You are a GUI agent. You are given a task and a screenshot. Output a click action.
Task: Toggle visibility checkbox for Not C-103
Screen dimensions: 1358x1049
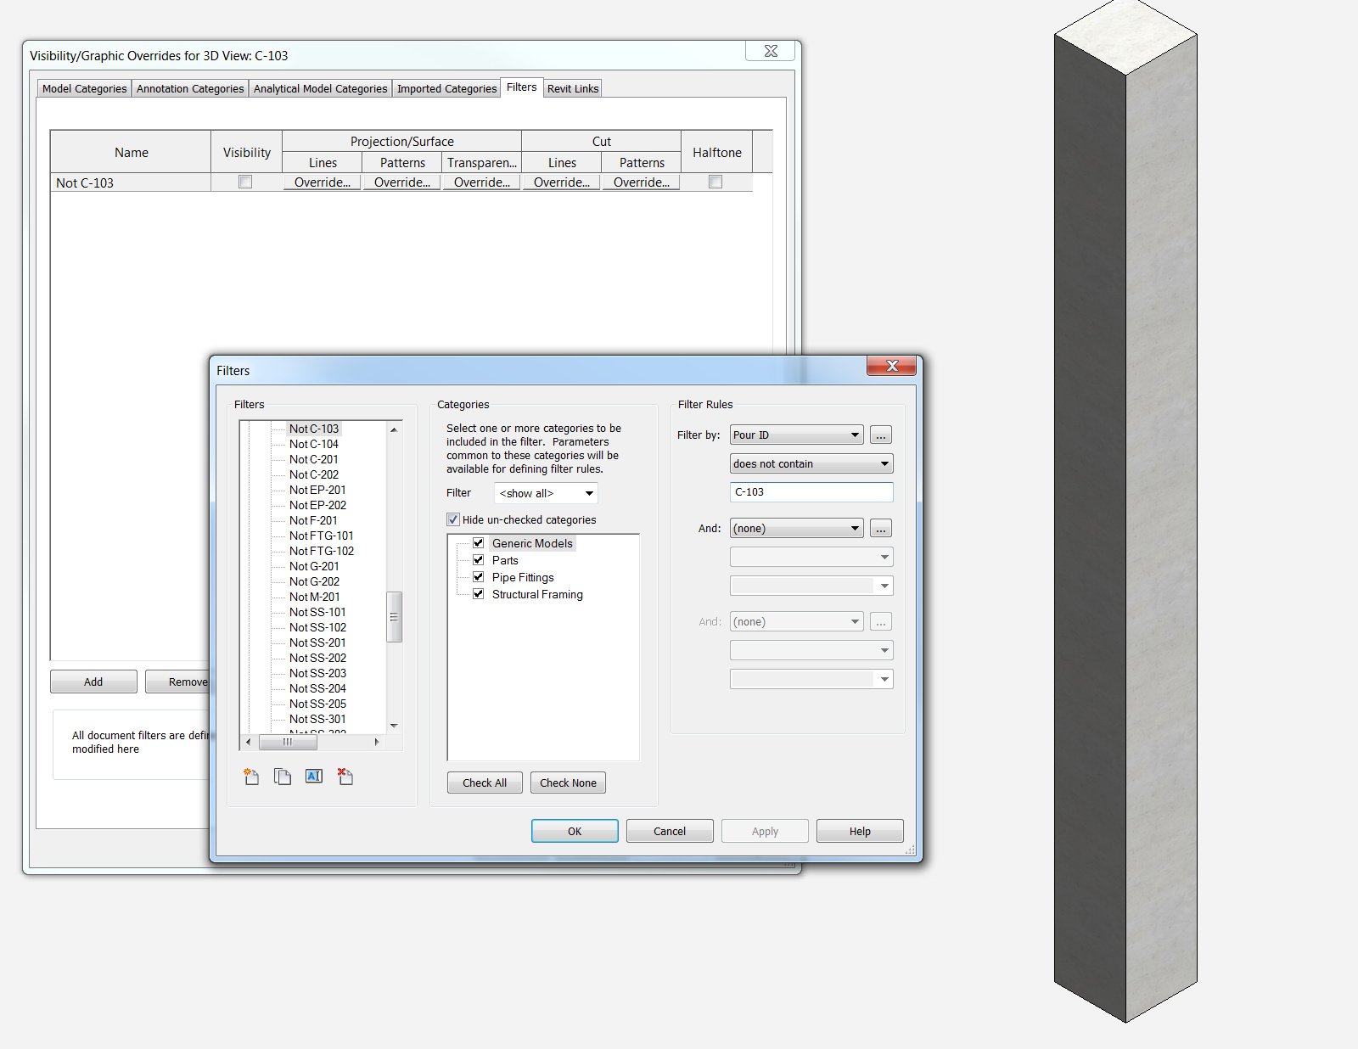point(245,182)
